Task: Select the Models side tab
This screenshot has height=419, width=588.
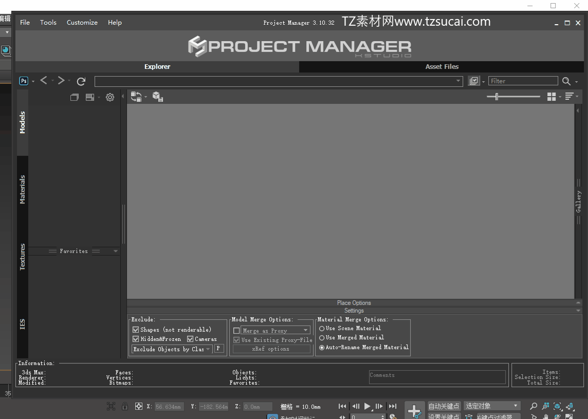Action: point(23,122)
